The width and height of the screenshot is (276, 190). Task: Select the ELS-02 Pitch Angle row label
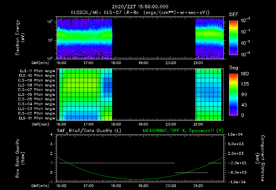point(36,114)
